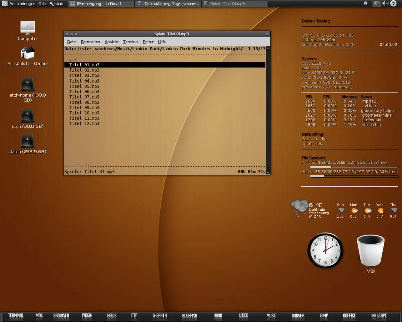Screen dimensions: 402x322
Task: Switch to DebianArt.org Tags taskbar window
Action: pos(168,4)
